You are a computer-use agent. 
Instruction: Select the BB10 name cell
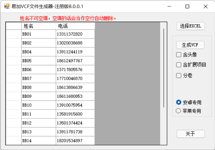[39, 105]
